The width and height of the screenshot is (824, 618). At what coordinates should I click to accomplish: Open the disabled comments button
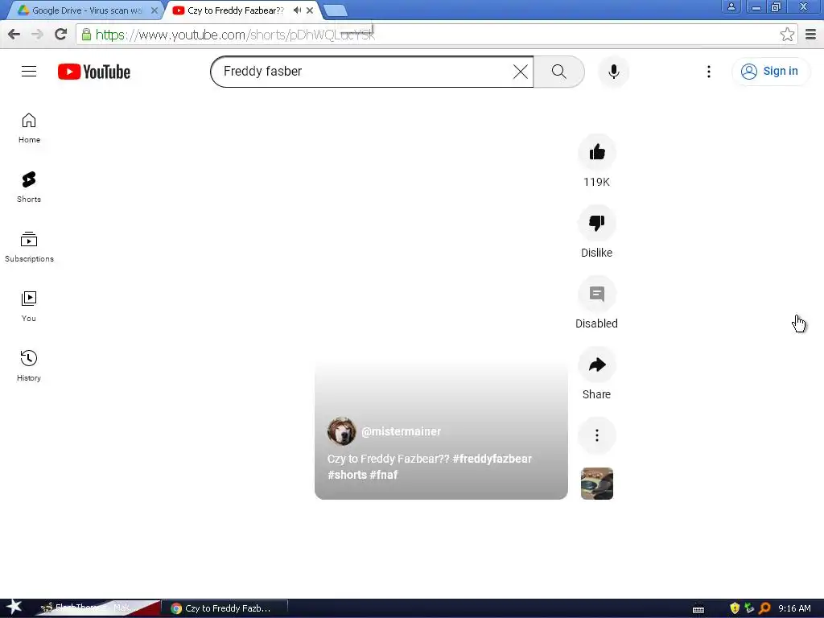point(597,295)
